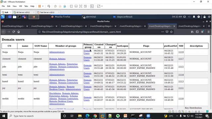Screen dimensions: 212x119
Task: Click the VMware unity mode icon
Action: tap(85, 6)
